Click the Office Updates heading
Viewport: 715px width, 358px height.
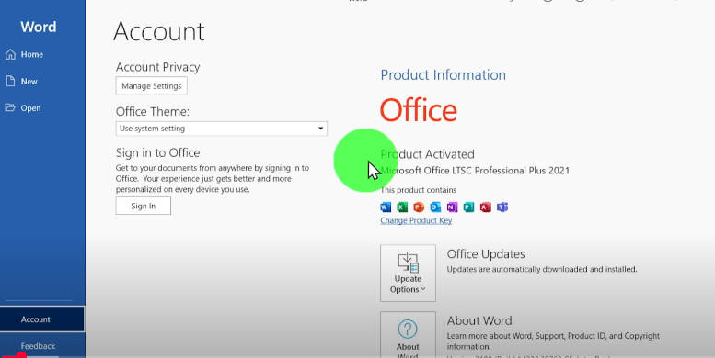point(486,254)
